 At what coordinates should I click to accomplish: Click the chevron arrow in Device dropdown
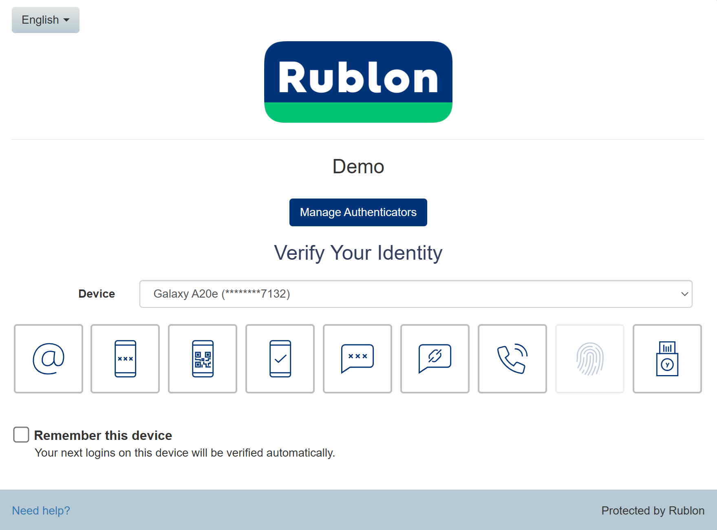[684, 294]
